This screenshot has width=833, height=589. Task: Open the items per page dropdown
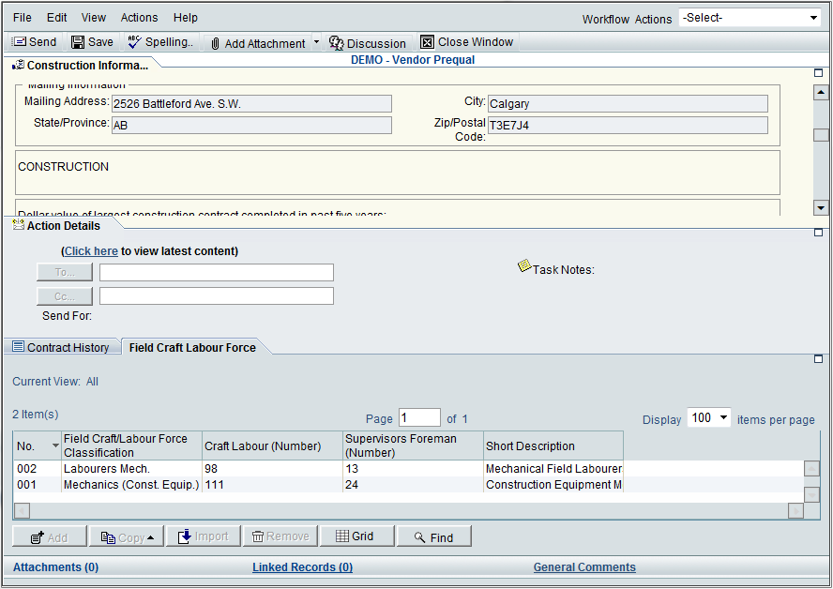coord(708,418)
